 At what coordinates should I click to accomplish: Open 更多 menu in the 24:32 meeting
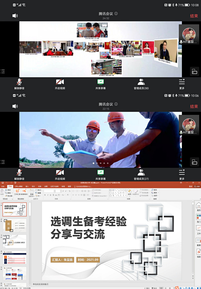coord(182,84)
